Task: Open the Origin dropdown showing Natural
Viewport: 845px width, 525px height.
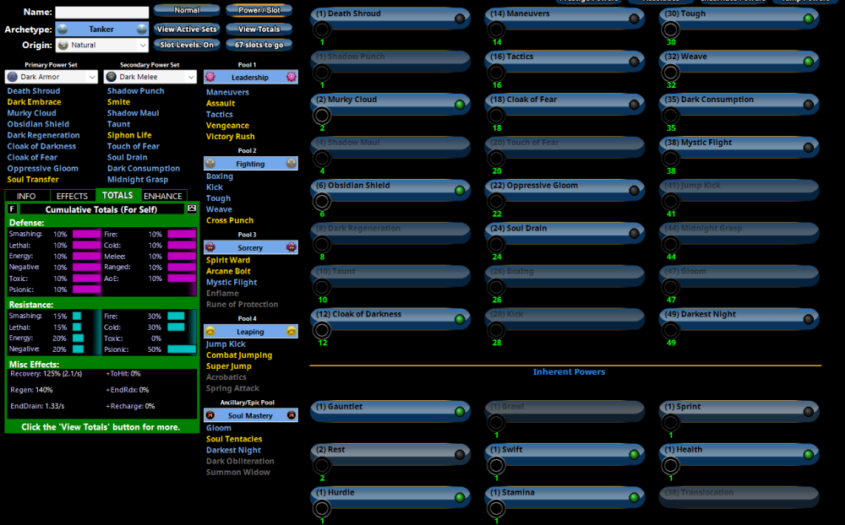Action: pyautogui.click(x=101, y=45)
